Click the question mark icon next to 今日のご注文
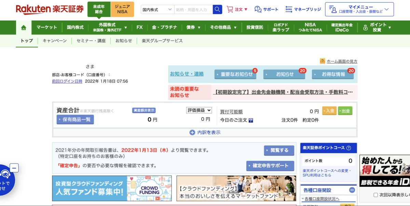410x206 pixels. 251,120
